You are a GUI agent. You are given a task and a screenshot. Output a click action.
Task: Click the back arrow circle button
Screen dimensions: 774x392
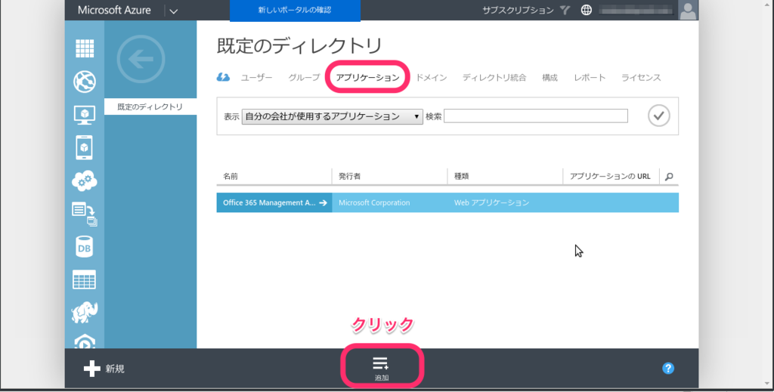click(x=141, y=59)
